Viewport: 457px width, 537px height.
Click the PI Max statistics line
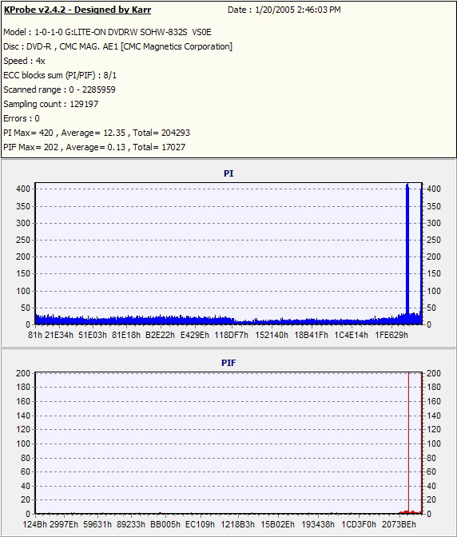(97, 133)
